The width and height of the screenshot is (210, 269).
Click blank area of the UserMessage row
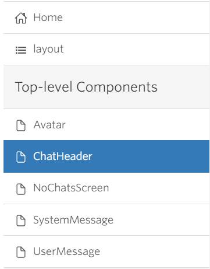(154, 251)
